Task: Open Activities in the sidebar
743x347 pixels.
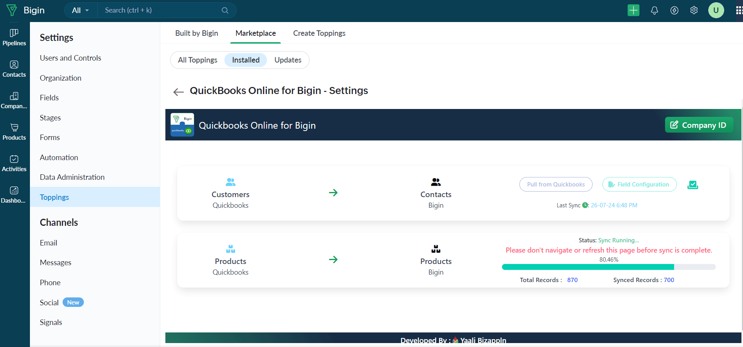Action: 14,163
